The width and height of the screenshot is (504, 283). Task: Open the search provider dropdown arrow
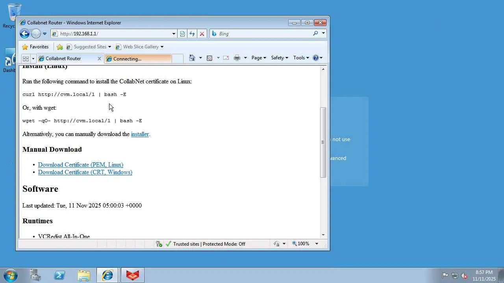click(x=323, y=33)
